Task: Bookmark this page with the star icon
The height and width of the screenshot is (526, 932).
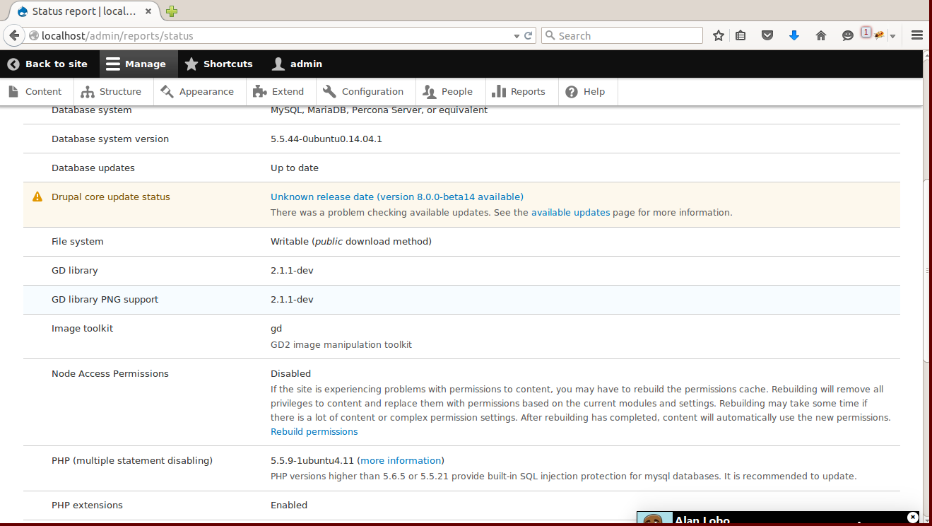Action: tap(719, 35)
